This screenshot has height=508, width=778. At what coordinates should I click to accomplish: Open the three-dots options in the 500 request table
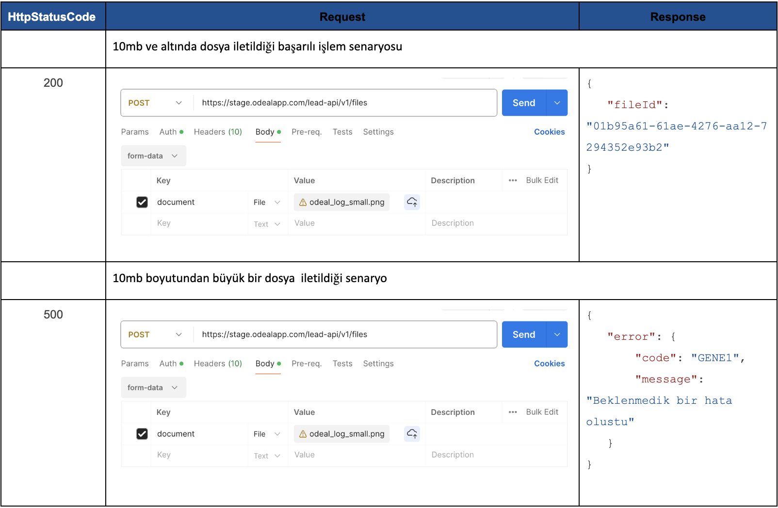(513, 412)
